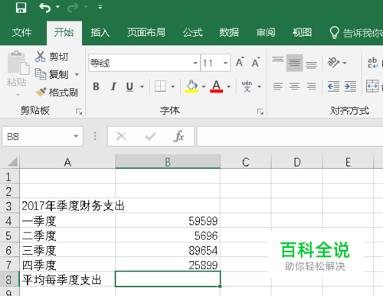Open the 文件 menu tab
Image resolution: width=383 pixels, height=296 pixels.
(22, 33)
